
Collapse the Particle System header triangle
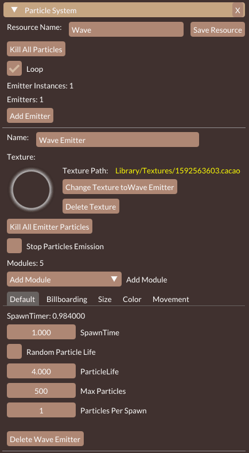(x=14, y=10)
